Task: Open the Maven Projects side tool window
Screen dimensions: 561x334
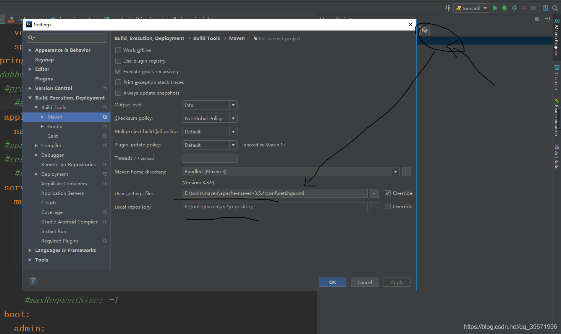Action: tap(557, 37)
